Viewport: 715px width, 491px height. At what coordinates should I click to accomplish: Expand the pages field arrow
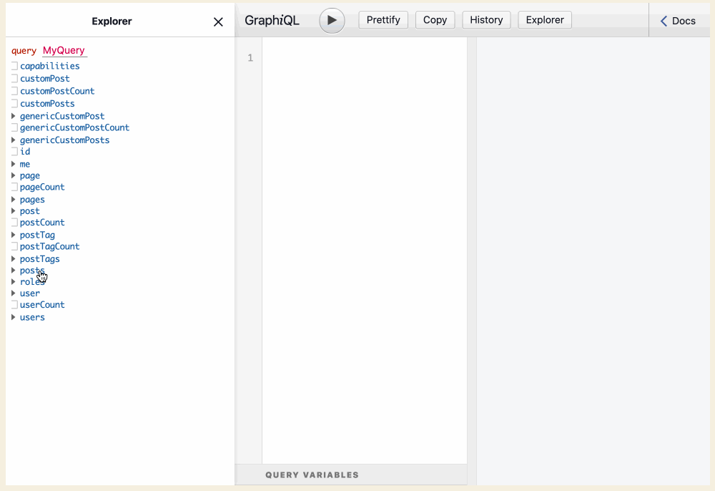click(x=13, y=200)
